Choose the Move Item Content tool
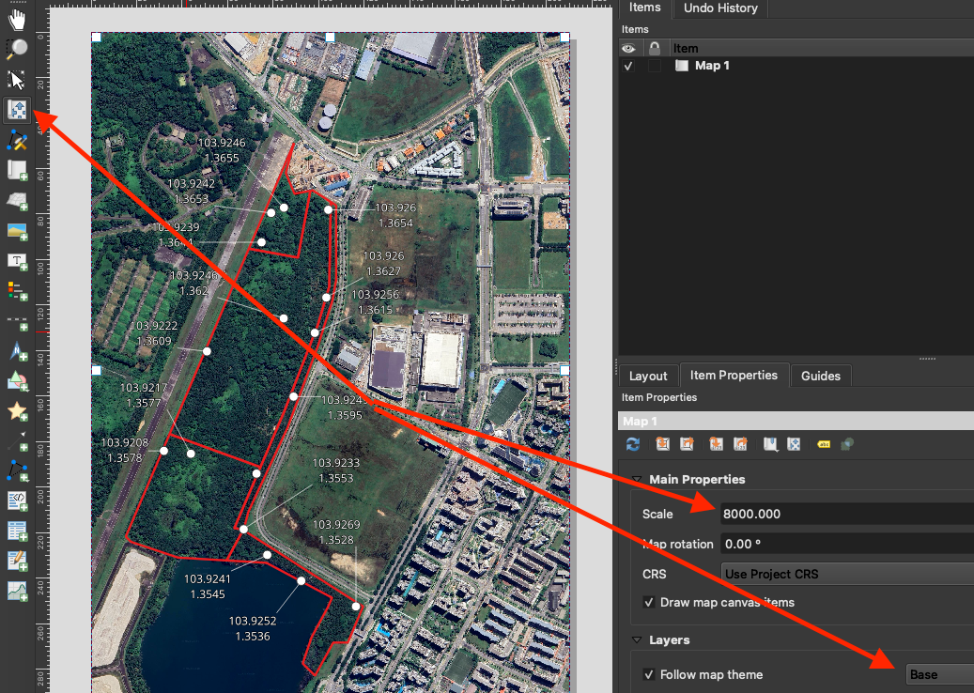Viewport: 974px width, 693px height. [x=17, y=110]
